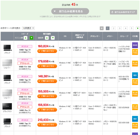Click touch panel icon in VAIO Pro 11 row
Image resolution: width=140 pixels, height=135 pixels.
click(135, 107)
